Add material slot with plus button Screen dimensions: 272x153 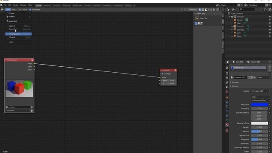pos(269,67)
